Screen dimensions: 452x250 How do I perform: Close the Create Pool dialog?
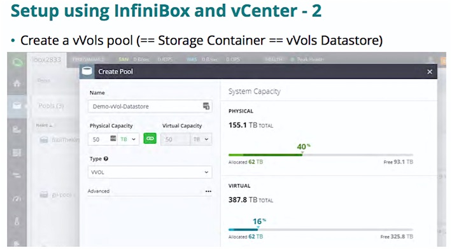point(430,72)
